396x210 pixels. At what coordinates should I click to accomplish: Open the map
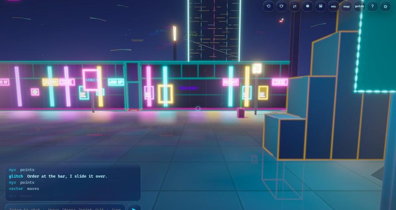(x=346, y=6)
